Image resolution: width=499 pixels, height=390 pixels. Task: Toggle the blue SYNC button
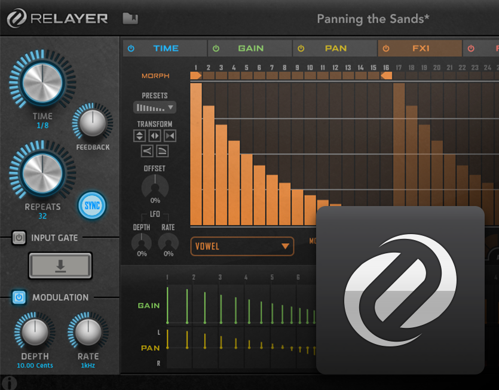pyautogui.click(x=92, y=205)
